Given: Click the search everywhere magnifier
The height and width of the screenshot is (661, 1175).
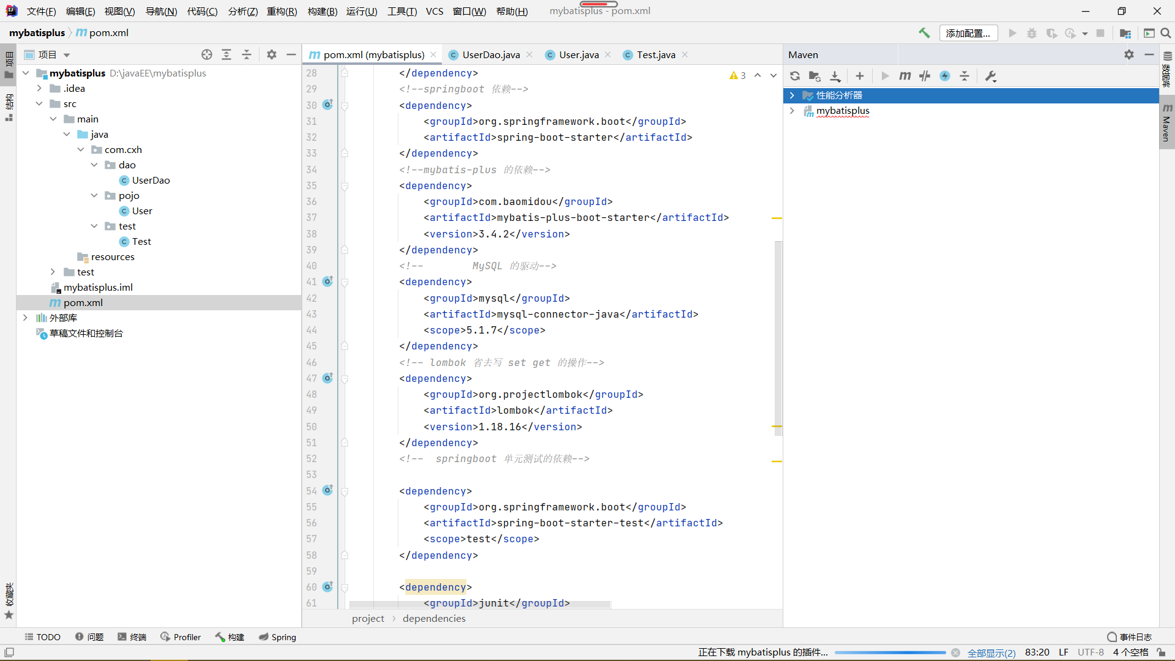Looking at the screenshot, I should [x=1166, y=33].
